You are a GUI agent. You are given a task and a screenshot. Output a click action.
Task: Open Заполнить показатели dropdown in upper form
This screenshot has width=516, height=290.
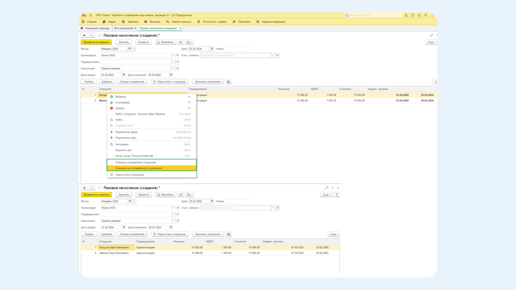(x=208, y=82)
